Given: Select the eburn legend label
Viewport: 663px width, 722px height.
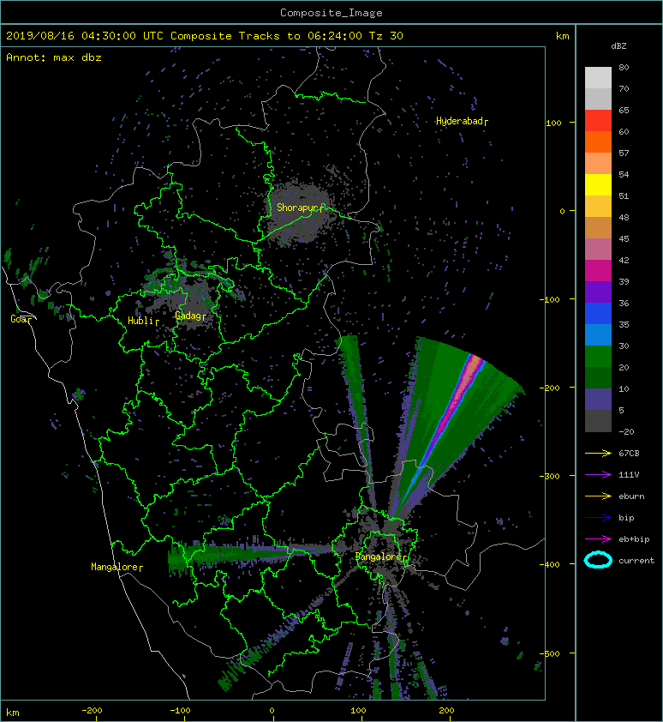Looking at the screenshot, I should (631, 496).
